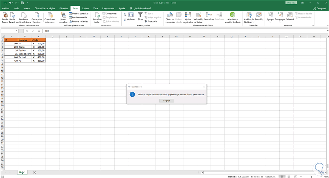The image size is (329, 178).
Task: Add a new sheet with plus icon
Action: [34, 173]
